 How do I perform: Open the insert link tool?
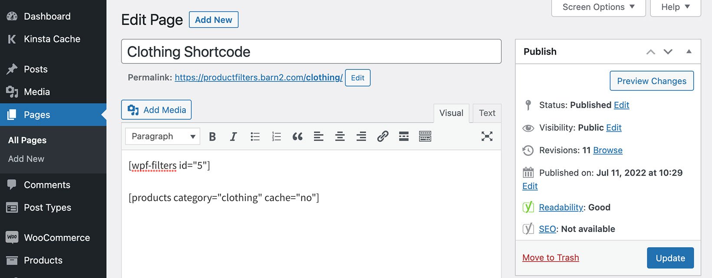pos(382,136)
